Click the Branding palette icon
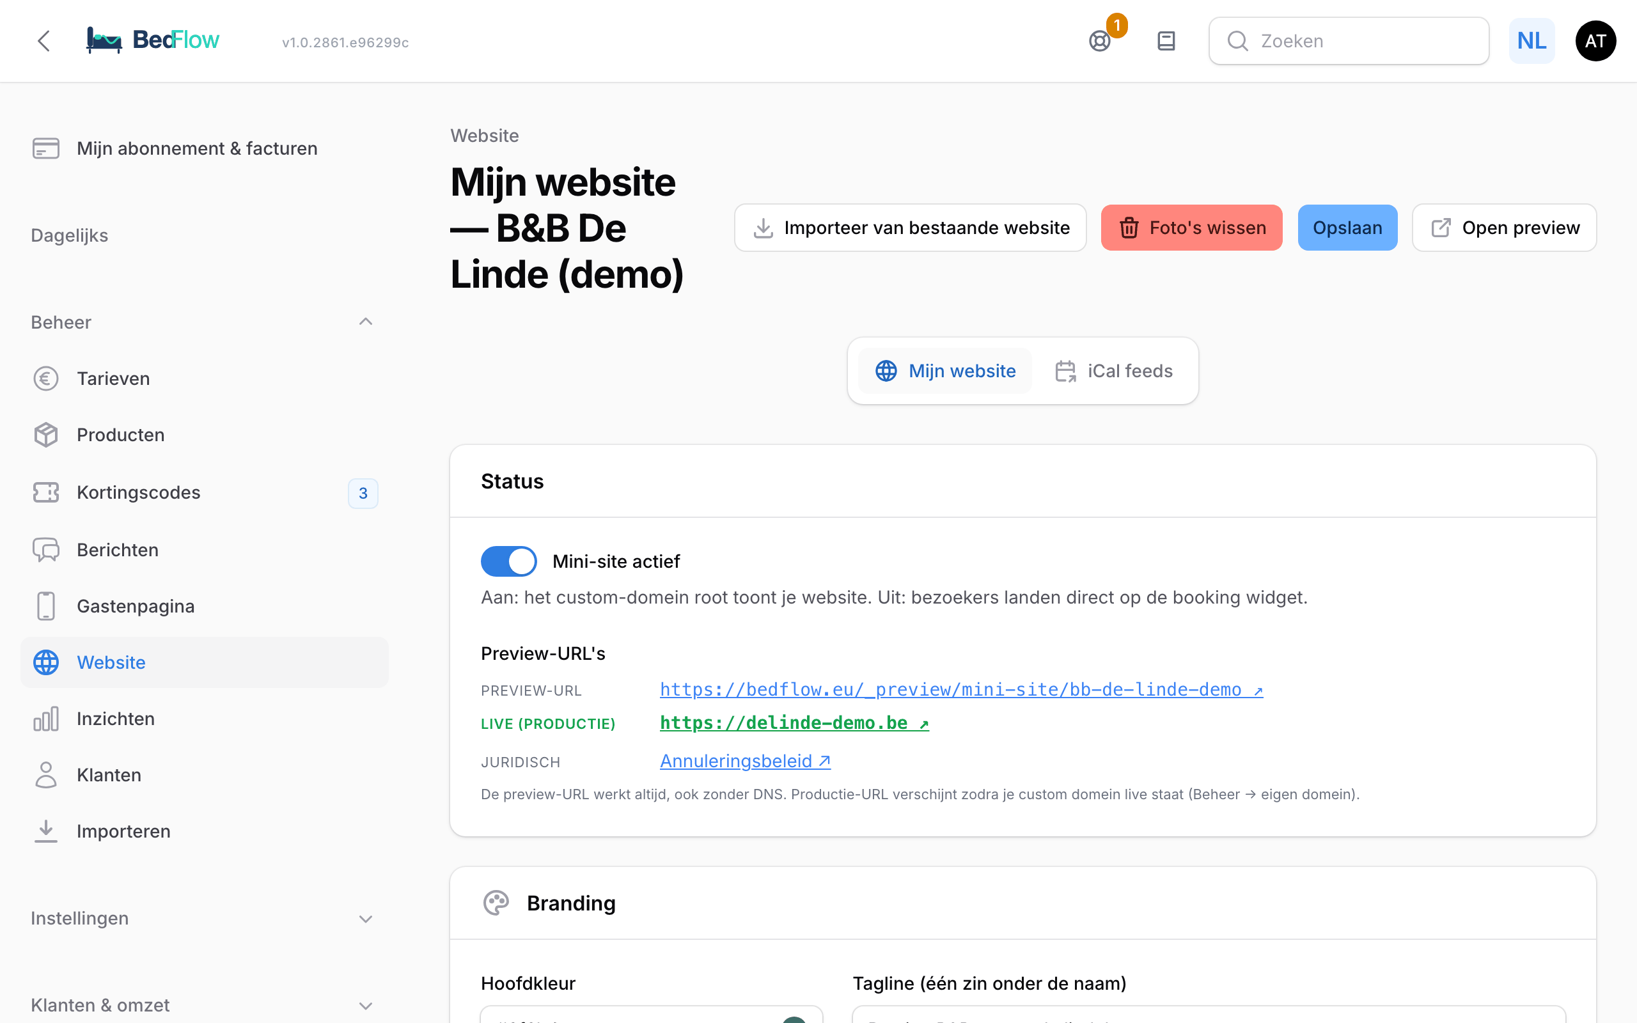Viewport: 1637px width, 1023px height. (496, 903)
